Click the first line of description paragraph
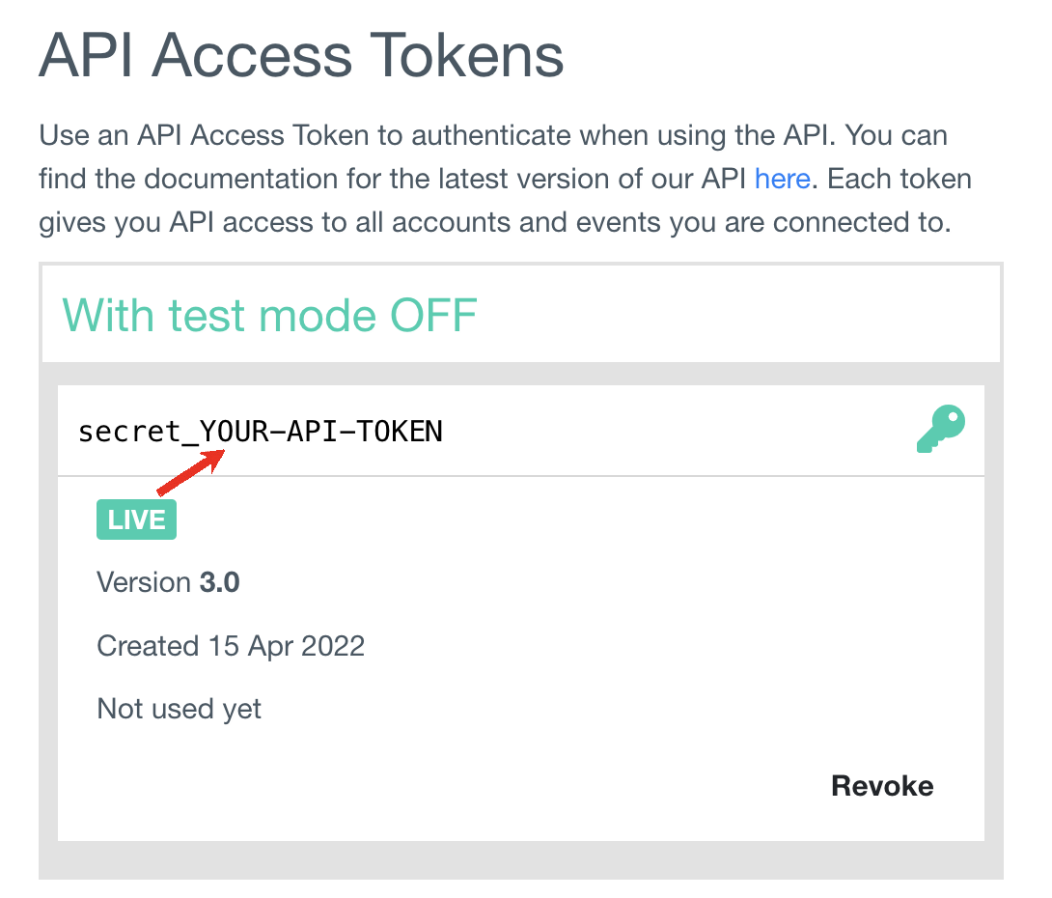 (492, 135)
